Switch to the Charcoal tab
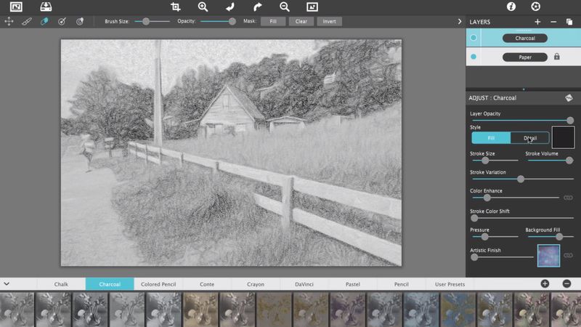581x327 pixels. (x=110, y=284)
